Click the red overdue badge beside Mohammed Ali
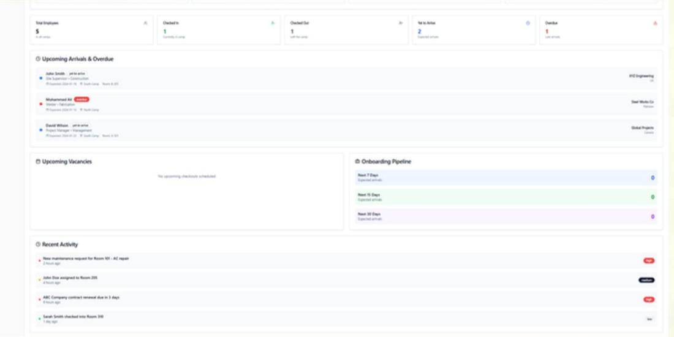Viewport: 674px width, 337px height. click(81, 99)
